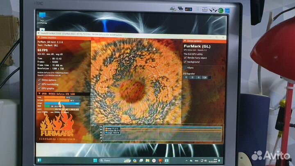
Task: Toggle the GPU monitoring option
Action: tap(39, 84)
